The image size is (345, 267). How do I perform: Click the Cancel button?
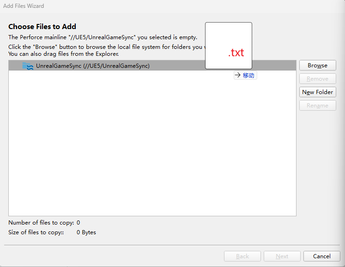click(322, 256)
